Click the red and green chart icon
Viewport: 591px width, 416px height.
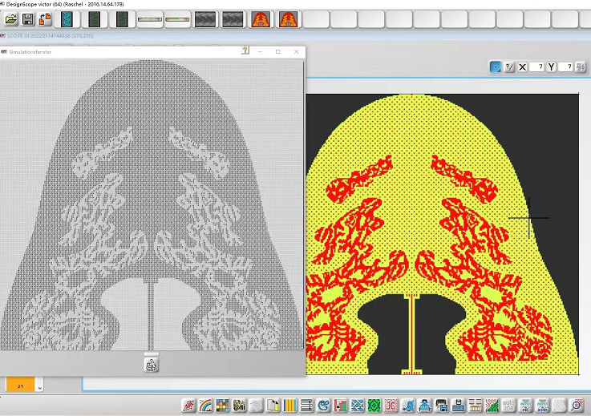pyautogui.click(x=340, y=406)
